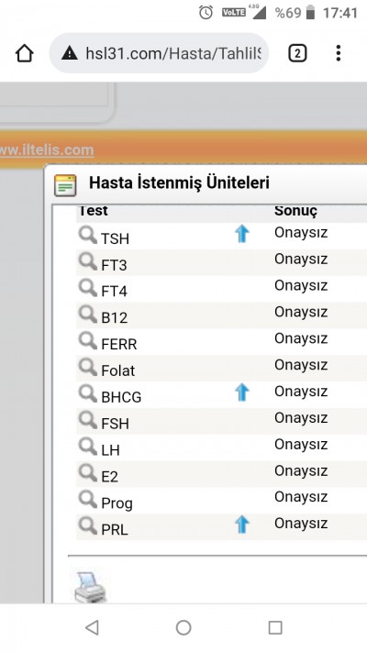Tap the blue up arrow beside TSH
The image size is (367, 652).
coord(241,234)
